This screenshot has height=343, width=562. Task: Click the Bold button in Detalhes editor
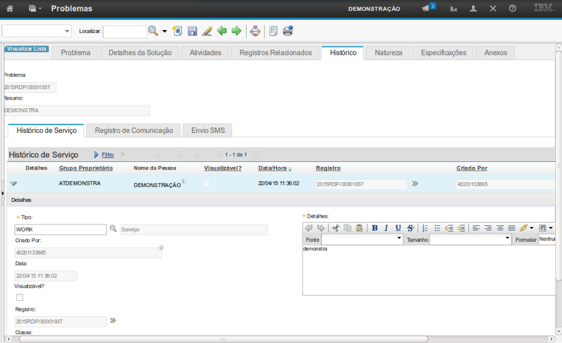374,228
